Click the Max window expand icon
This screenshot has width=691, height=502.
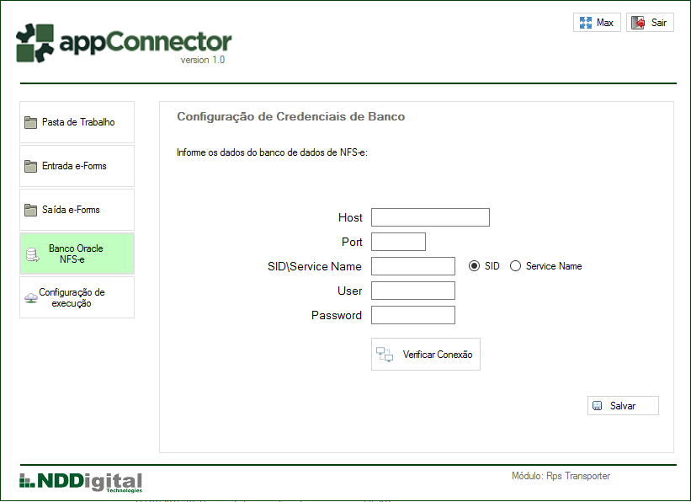click(586, 23)
